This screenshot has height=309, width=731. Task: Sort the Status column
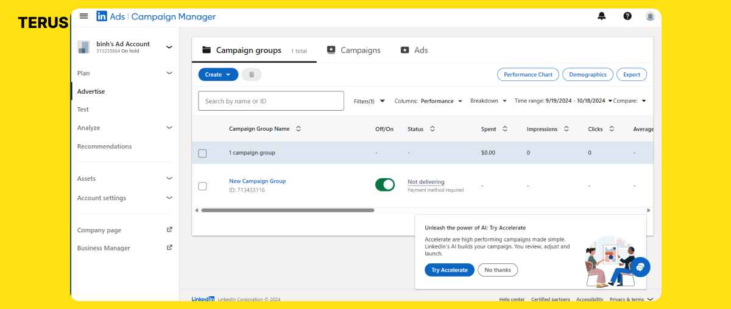pyautogui.click(x=433, y=129)
